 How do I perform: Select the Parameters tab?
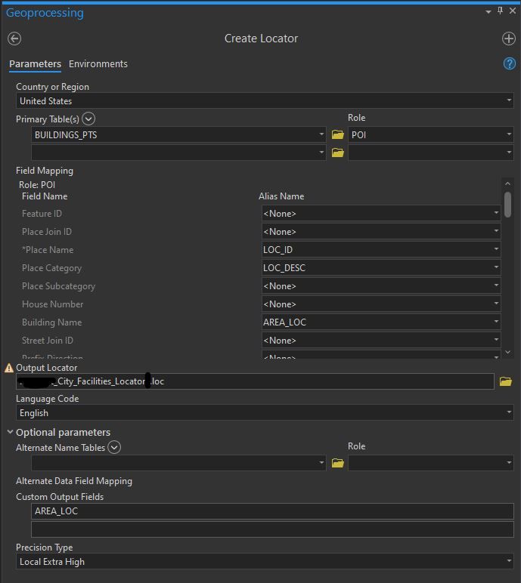[35, 64]
